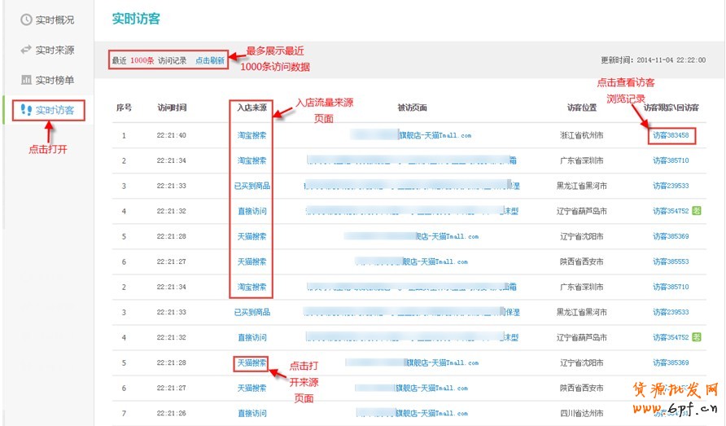Click the clock icon beside 实时概况

(26, 20)
